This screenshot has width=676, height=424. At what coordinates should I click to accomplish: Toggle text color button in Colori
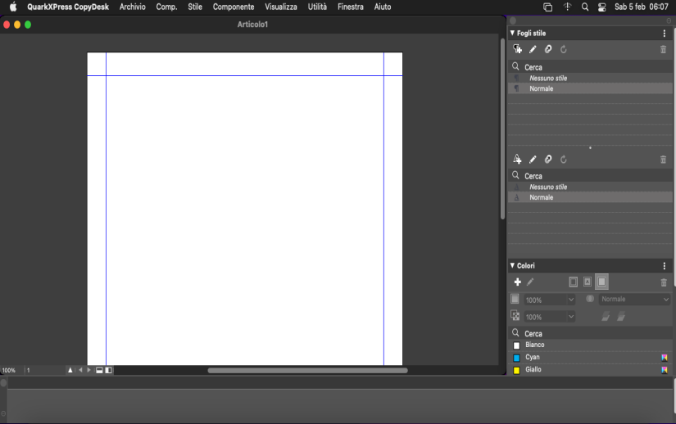588,282
